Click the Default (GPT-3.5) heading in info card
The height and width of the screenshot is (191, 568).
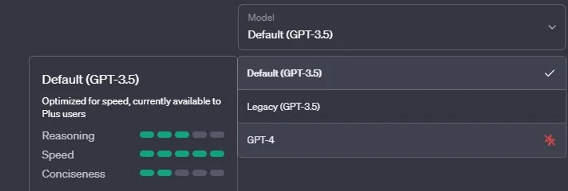tap(90, 80)
